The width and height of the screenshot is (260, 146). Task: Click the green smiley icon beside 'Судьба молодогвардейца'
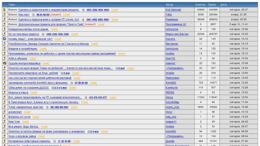4,63
